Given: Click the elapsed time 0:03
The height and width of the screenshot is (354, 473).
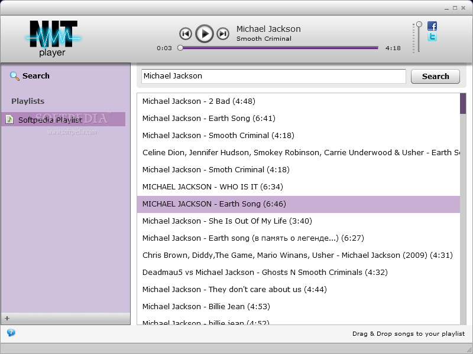Looking at the screenshot, I should tap(164, 48).
